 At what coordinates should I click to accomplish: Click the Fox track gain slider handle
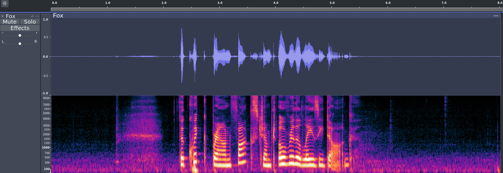pyautogui.click(x=20, y=35)
